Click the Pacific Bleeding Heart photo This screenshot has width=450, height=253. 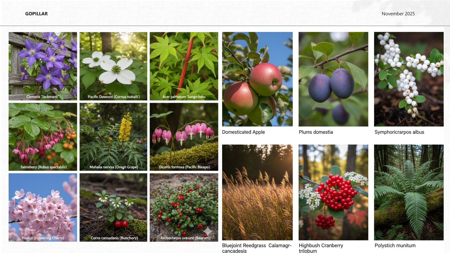click(x=184, y=137)
